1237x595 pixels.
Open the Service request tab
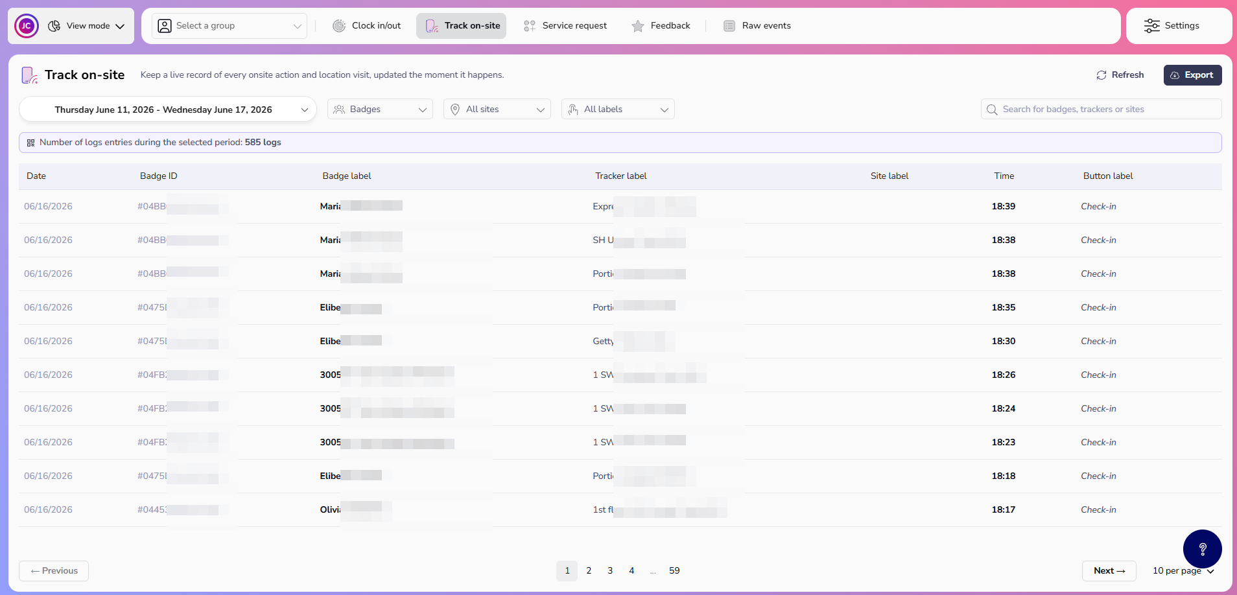(x=565, y=26)
